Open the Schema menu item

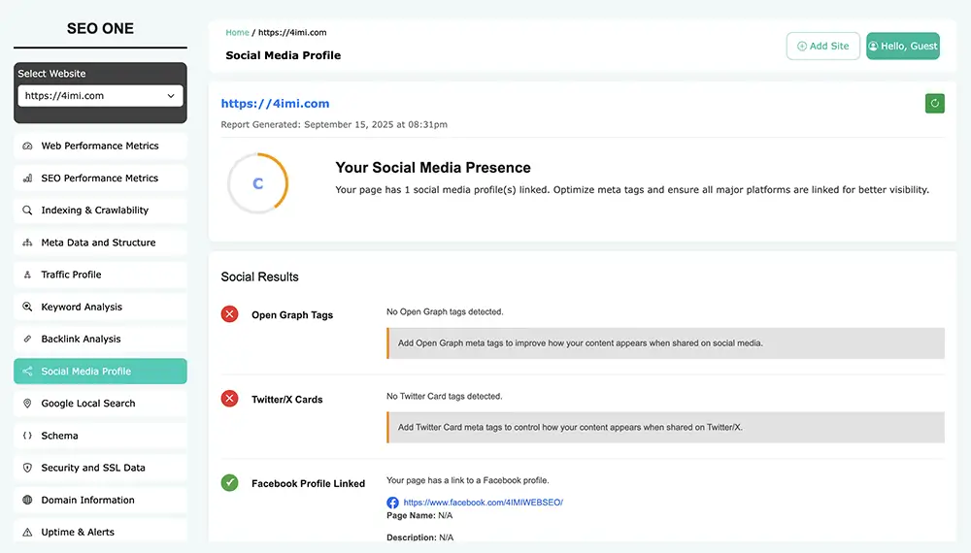59,436
